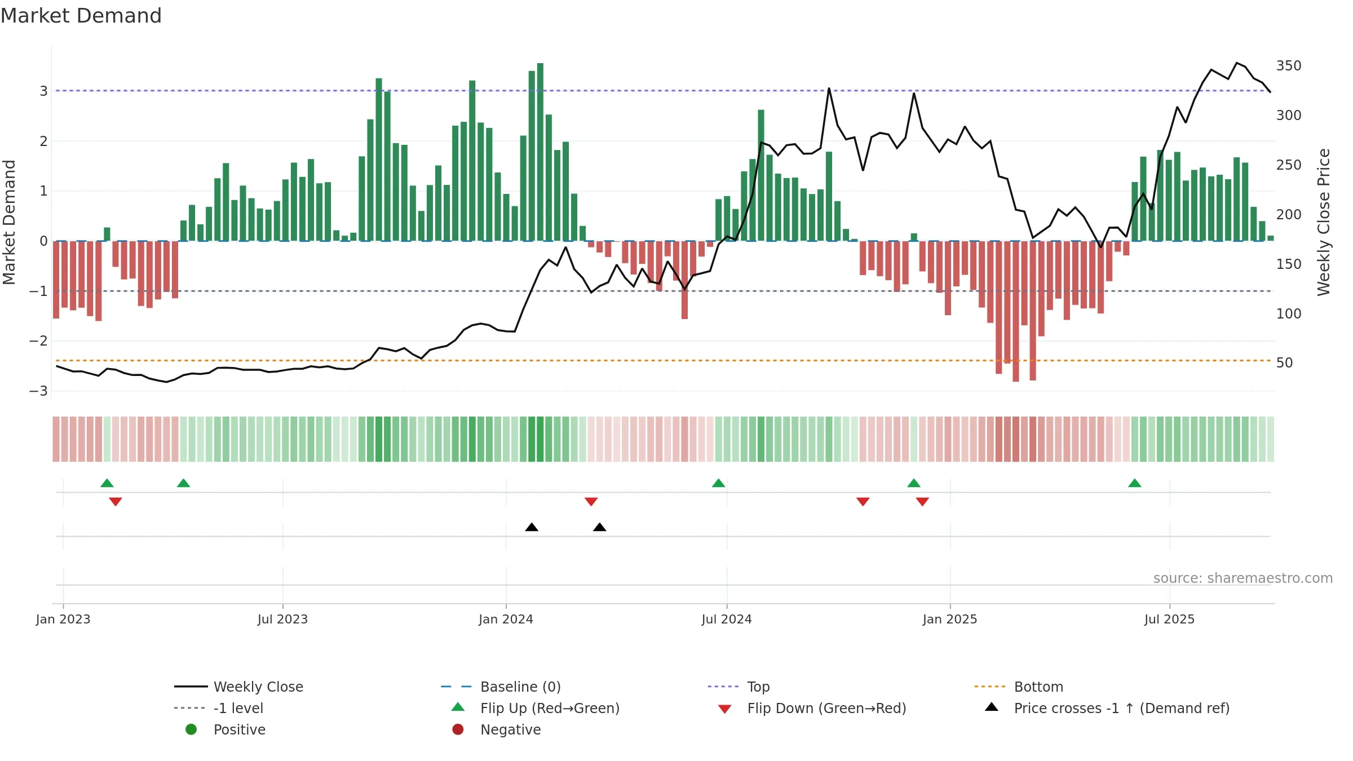Select the first green flip-up marker of 2023
This screenshot has height=761, width=1353.
click(x=107, y=483)
